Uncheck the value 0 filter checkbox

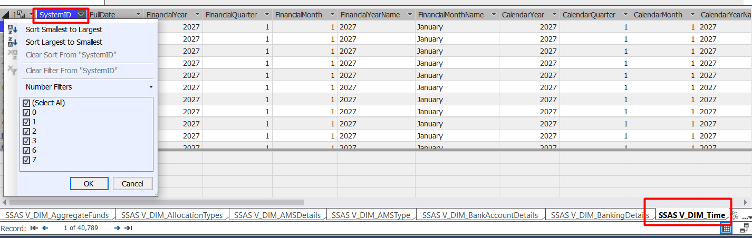click(x=26, y=113)
